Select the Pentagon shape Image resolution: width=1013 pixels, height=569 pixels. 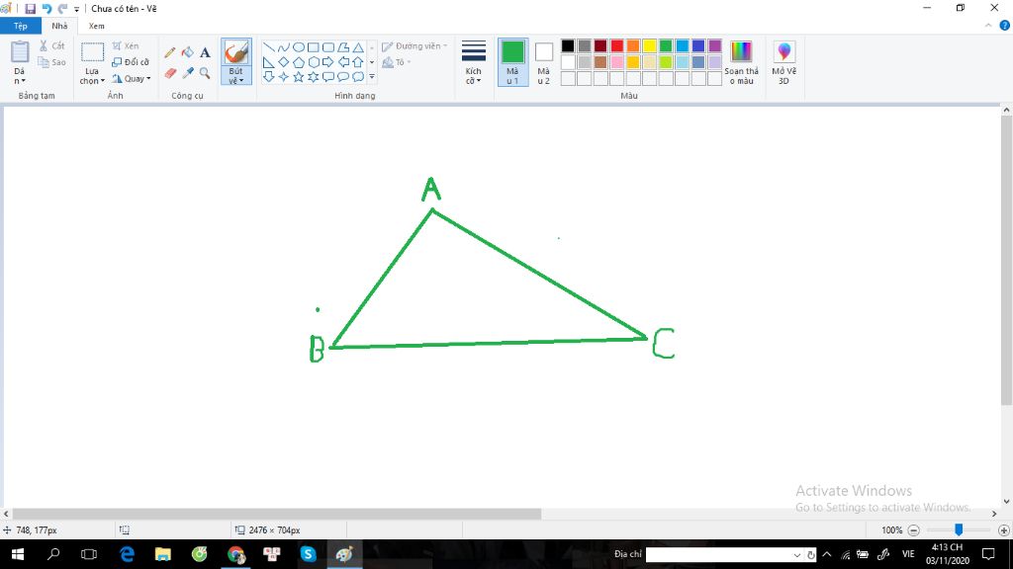(x=299, y=62)
